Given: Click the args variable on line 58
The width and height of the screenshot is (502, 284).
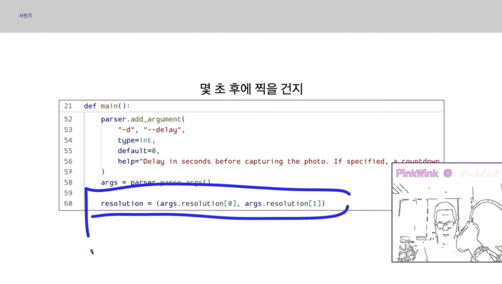Looking at the screenshot, I should click(109, 183).
